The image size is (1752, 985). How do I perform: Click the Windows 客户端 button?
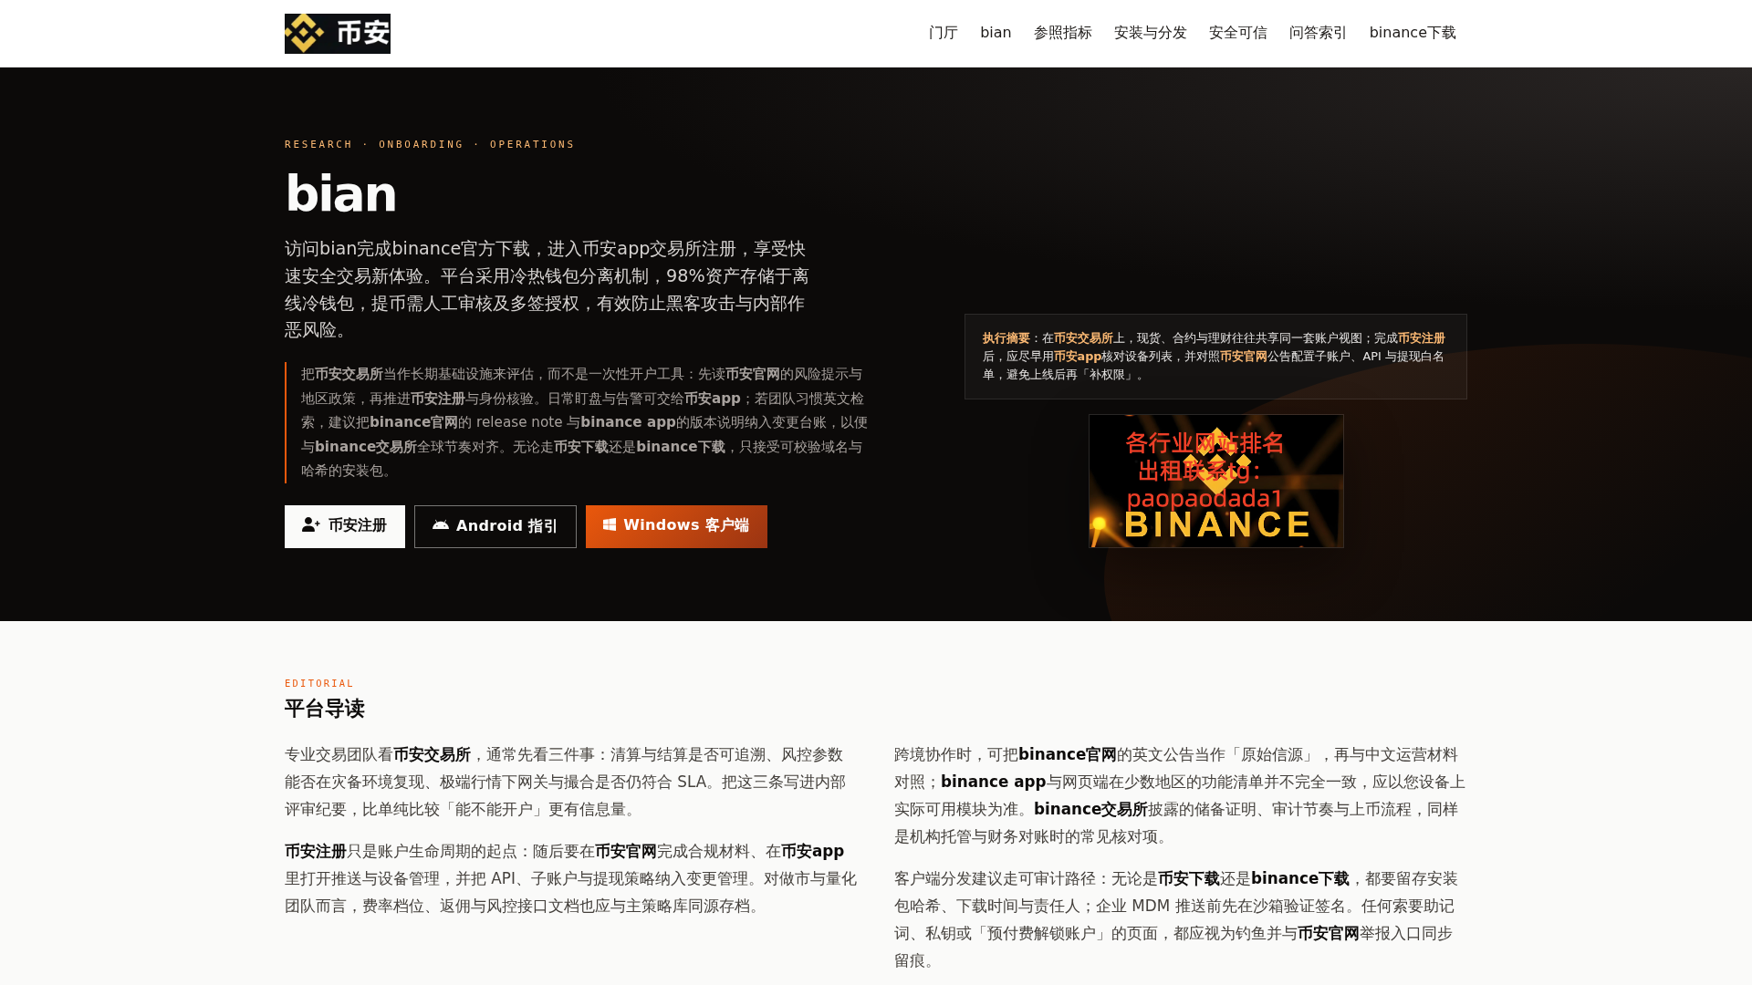click(676, 526)
